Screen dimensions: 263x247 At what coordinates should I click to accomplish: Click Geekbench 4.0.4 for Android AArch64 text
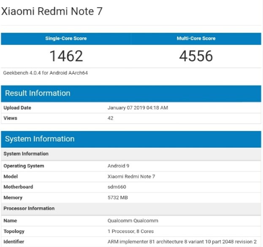(46, 73)
